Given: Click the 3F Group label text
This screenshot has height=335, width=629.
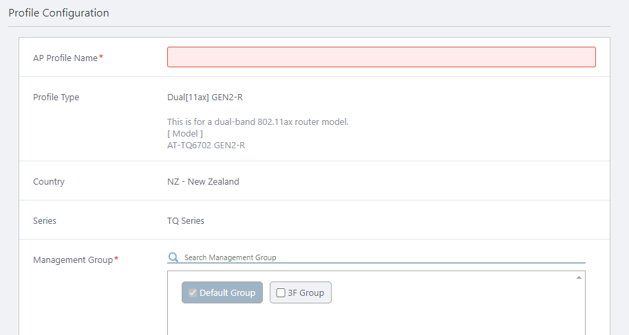Looking at the screenshot, I should (x=306, y=293).
